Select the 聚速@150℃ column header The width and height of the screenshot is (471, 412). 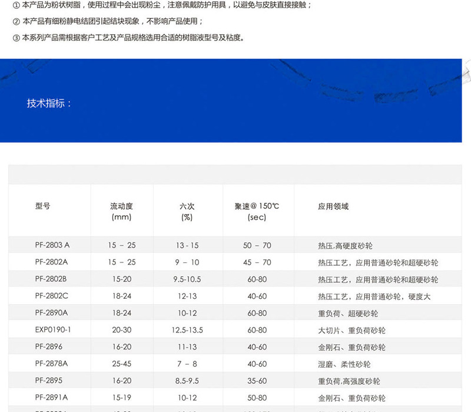(x=257, y=212)
